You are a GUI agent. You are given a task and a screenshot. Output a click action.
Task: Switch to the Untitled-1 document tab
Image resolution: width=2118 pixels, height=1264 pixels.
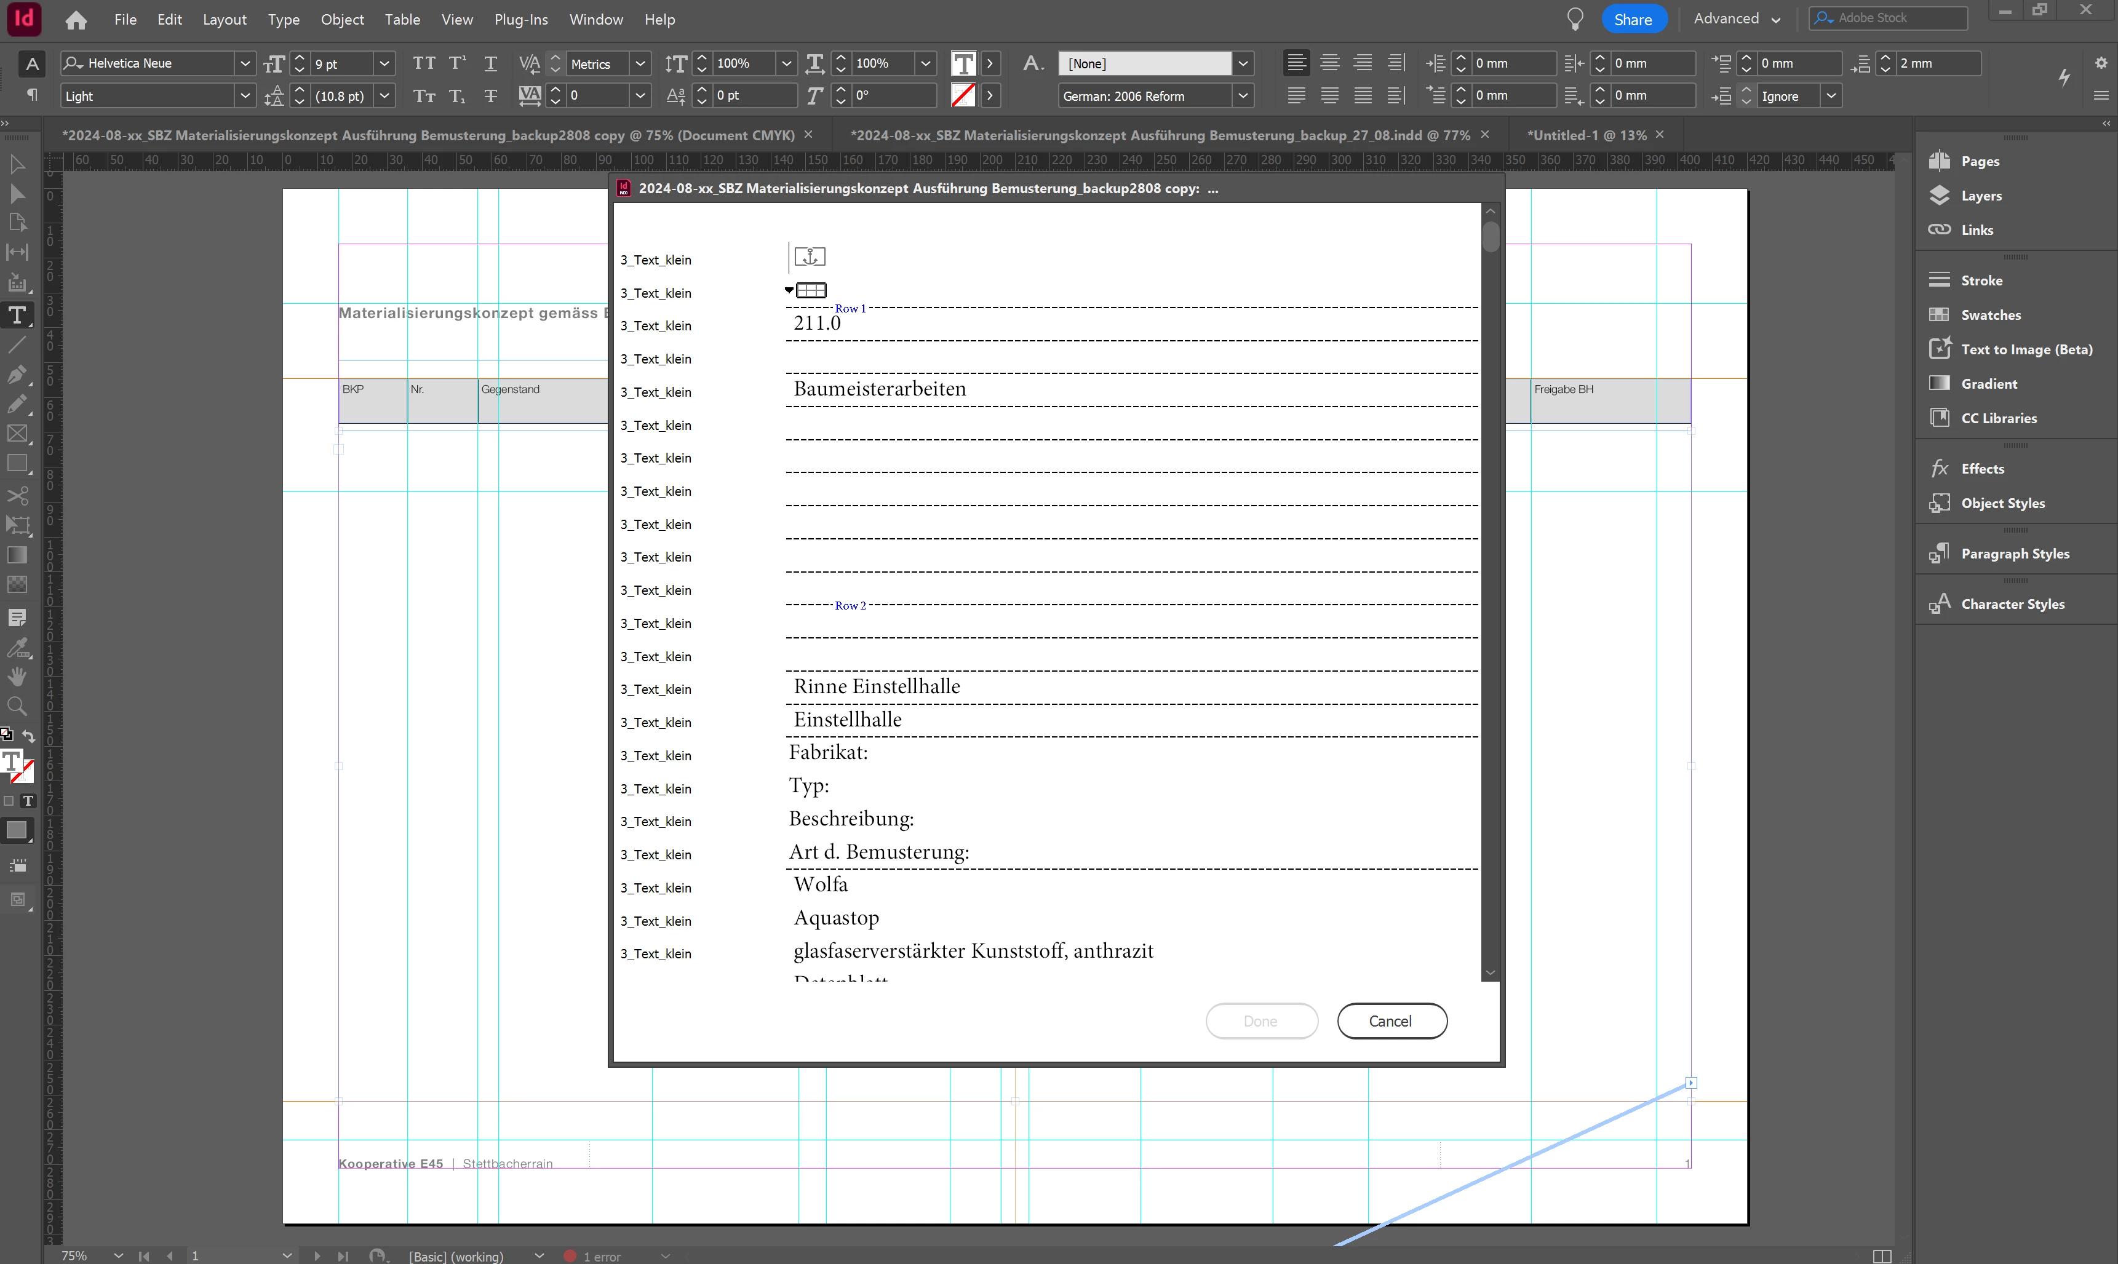pyautogui.click(x=1586, y=135)
